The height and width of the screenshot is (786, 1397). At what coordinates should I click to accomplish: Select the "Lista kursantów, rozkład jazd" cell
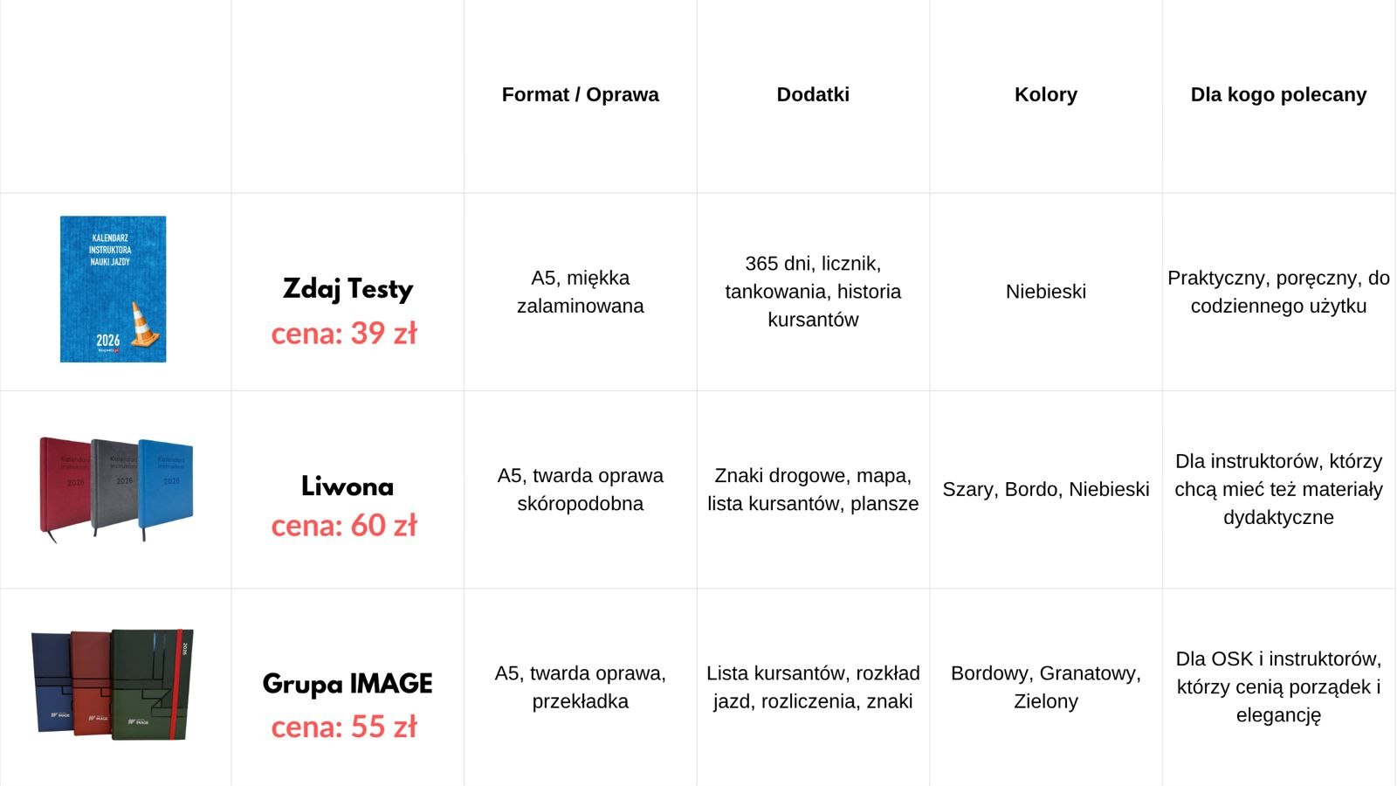coord(813,687)
